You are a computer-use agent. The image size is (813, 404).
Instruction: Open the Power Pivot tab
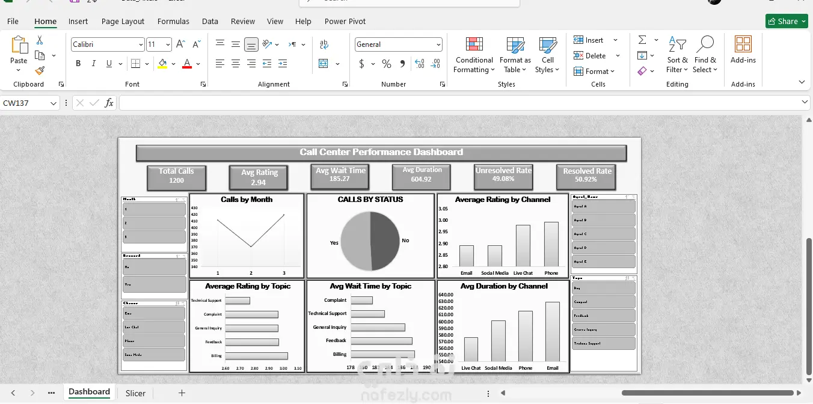[345, 21]
